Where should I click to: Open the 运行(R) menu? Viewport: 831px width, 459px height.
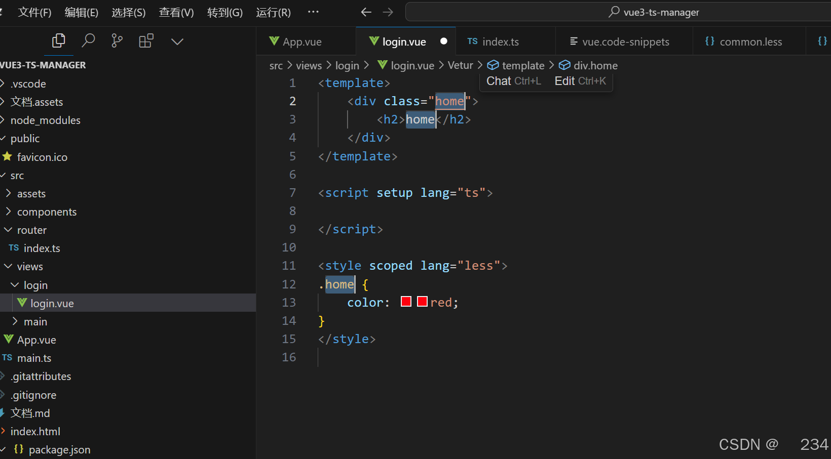[x=273, y=12]
